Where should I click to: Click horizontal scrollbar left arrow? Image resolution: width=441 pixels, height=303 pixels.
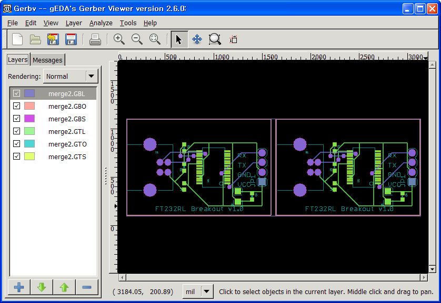click(x=122, y=277)
